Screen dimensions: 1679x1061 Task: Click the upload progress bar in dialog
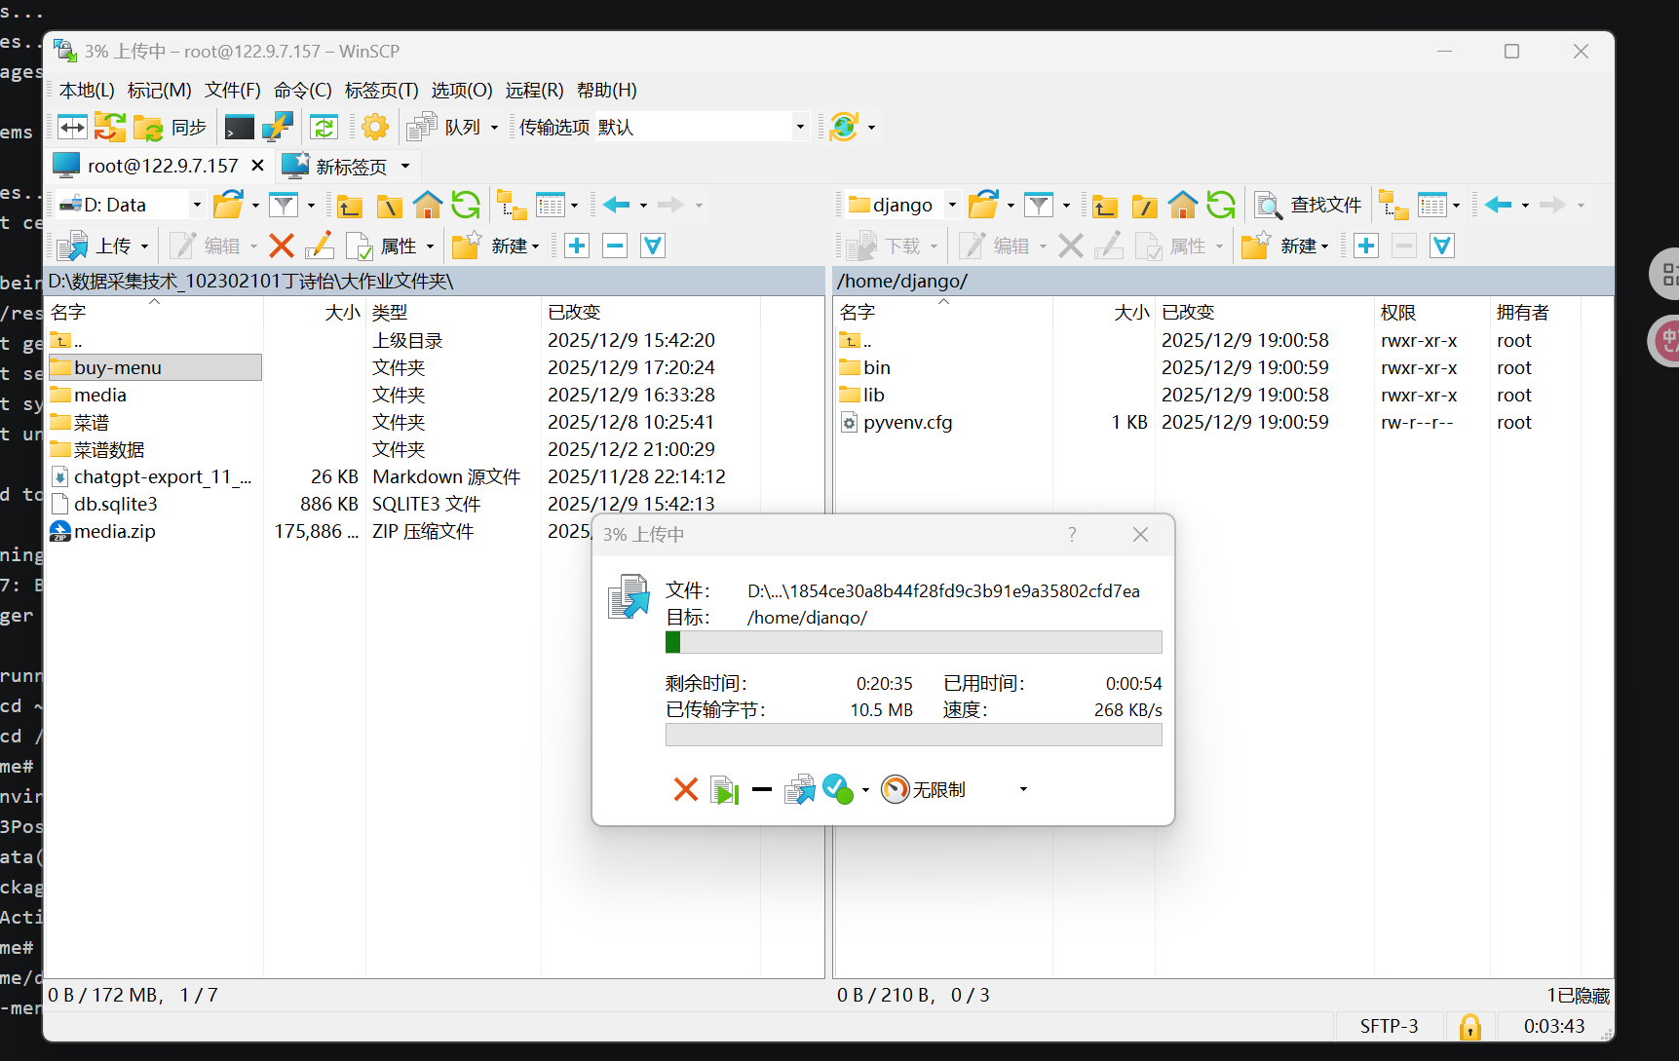click(x=913, y=641)
